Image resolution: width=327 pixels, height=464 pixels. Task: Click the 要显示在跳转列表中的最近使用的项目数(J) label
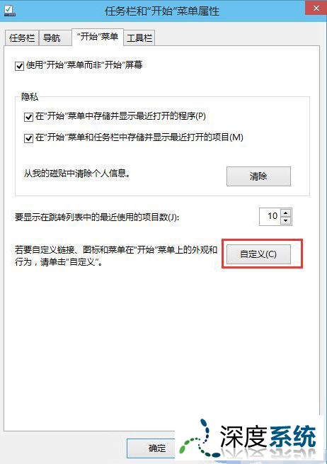point(97,217)
